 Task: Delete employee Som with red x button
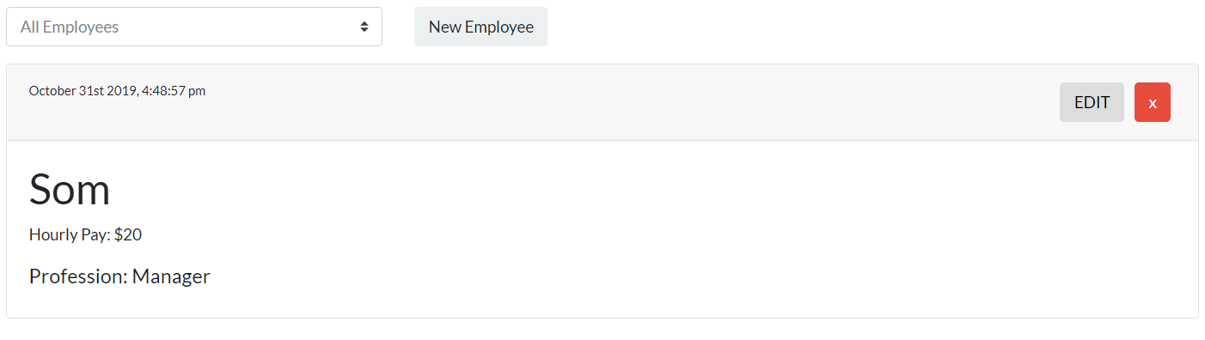coord(1152,102)
